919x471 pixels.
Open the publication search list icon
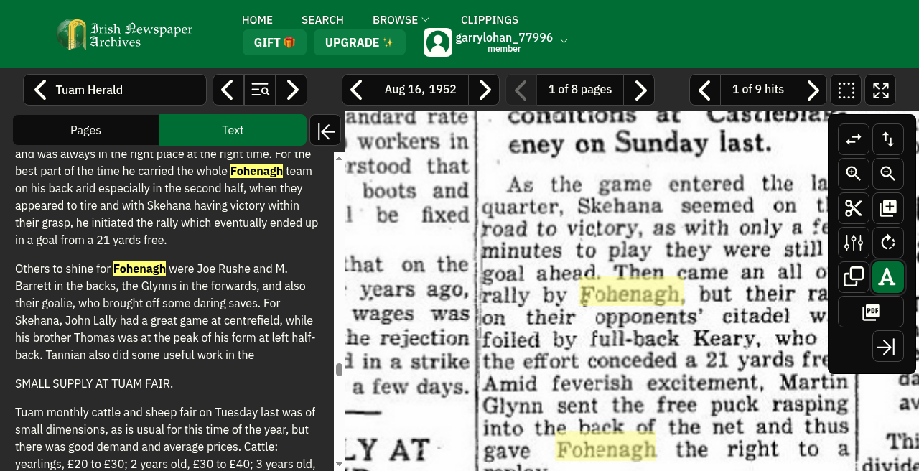pos(260,90)
